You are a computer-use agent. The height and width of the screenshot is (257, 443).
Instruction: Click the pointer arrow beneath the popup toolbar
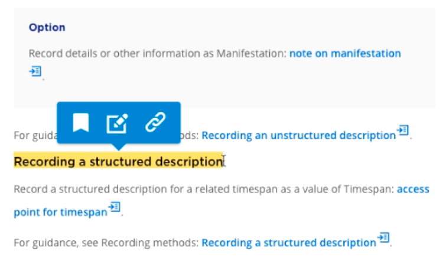click(x=119, y=147)
